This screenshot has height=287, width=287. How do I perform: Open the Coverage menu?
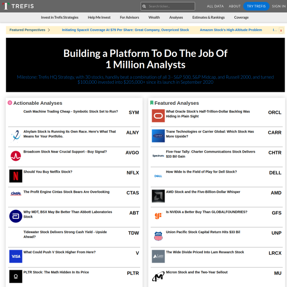pyautogui.click(x=241, y=17)
